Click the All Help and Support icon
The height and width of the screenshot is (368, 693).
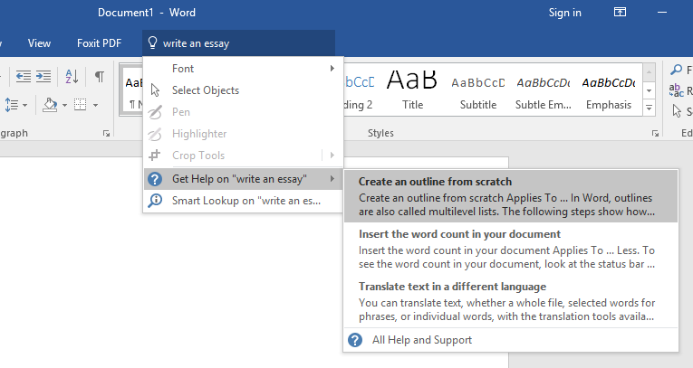coord(355,340)
